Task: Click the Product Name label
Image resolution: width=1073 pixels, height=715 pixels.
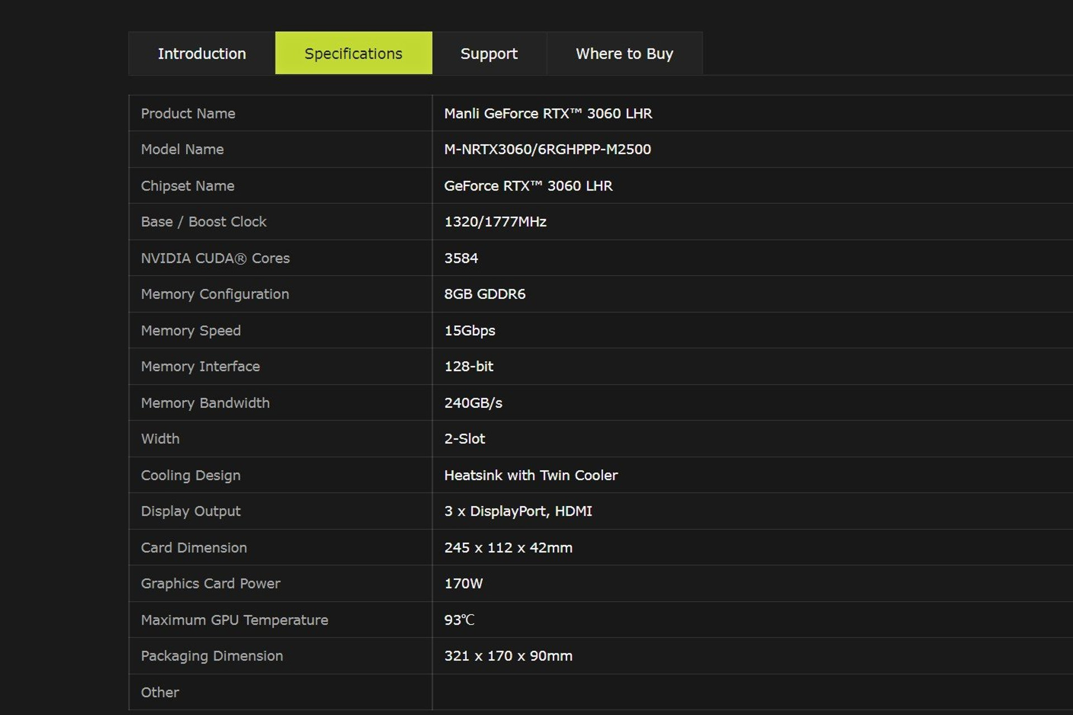Action: pos(188,113)
